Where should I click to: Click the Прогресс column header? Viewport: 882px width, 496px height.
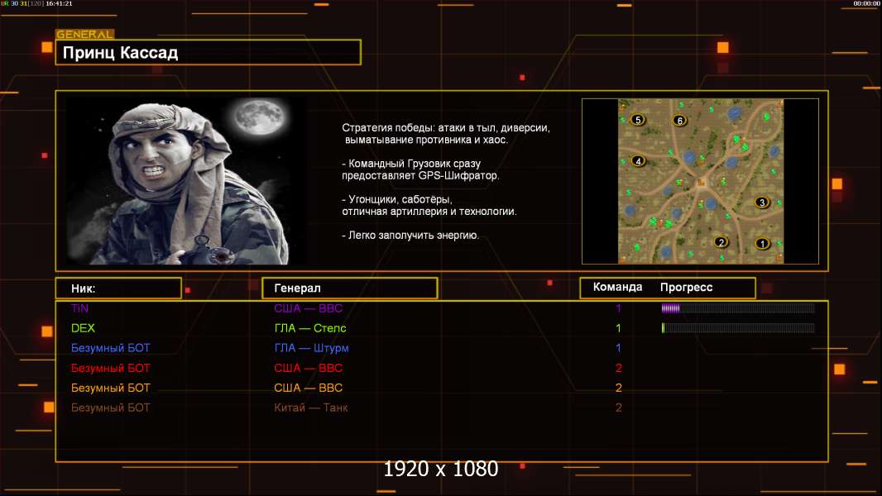click(686, 288)
